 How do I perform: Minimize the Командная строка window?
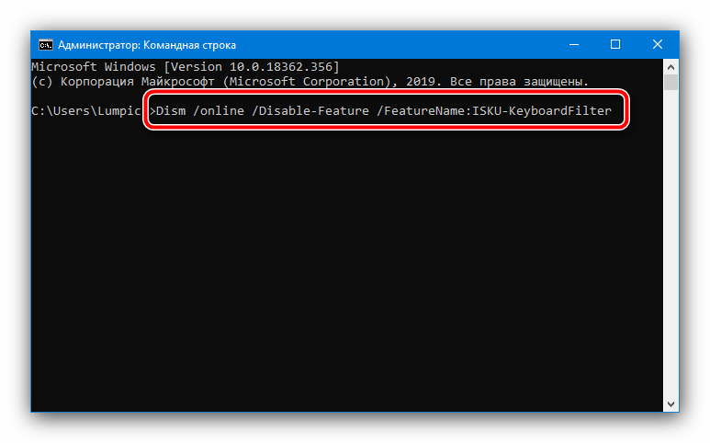[x=574, y=44]
